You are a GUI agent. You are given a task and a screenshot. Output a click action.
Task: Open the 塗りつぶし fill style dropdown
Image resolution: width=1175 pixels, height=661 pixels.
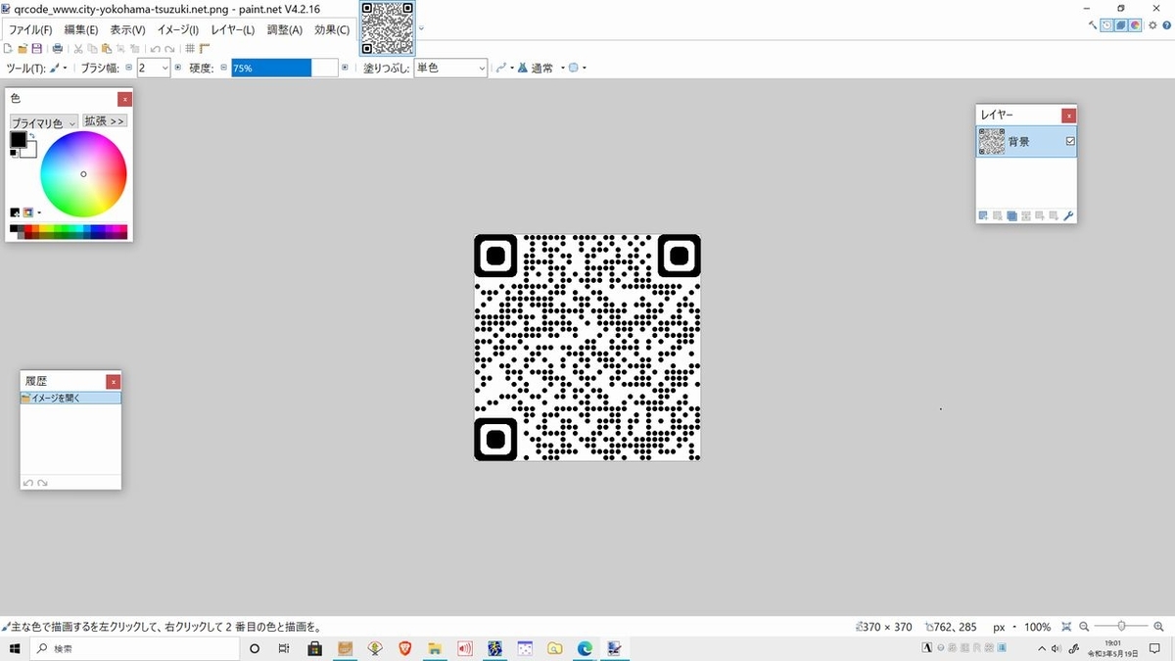pos(450,68)
